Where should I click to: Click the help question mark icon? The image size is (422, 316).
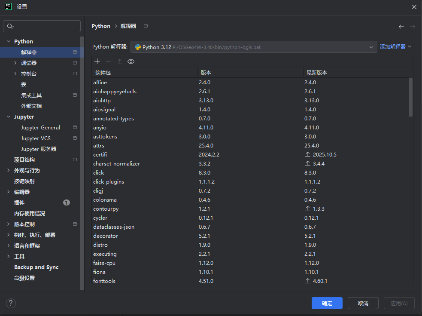pyautogui.click(x=11, y=304)
